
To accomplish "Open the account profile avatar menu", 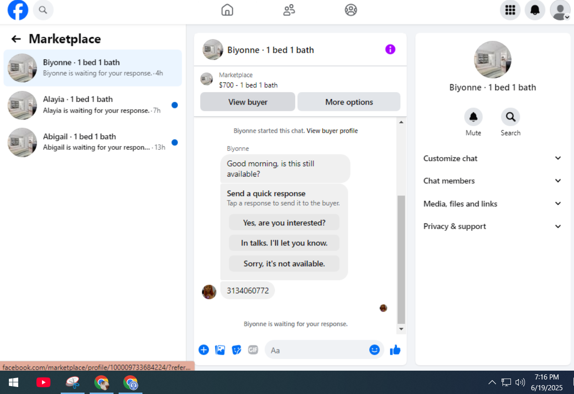I will click(560, 10).
